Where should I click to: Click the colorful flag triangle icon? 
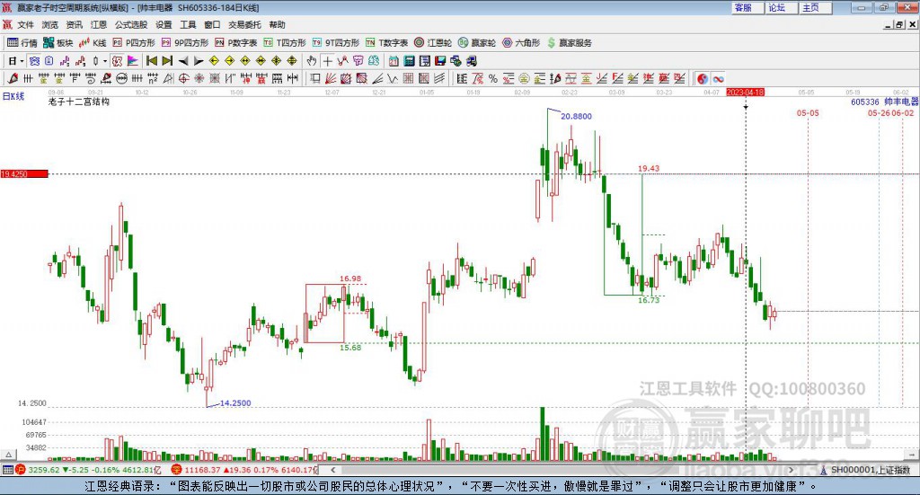[x=133, y=61]
